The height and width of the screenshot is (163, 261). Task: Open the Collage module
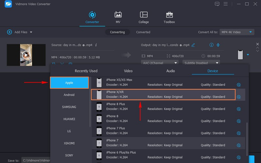(x=144, y=18)
